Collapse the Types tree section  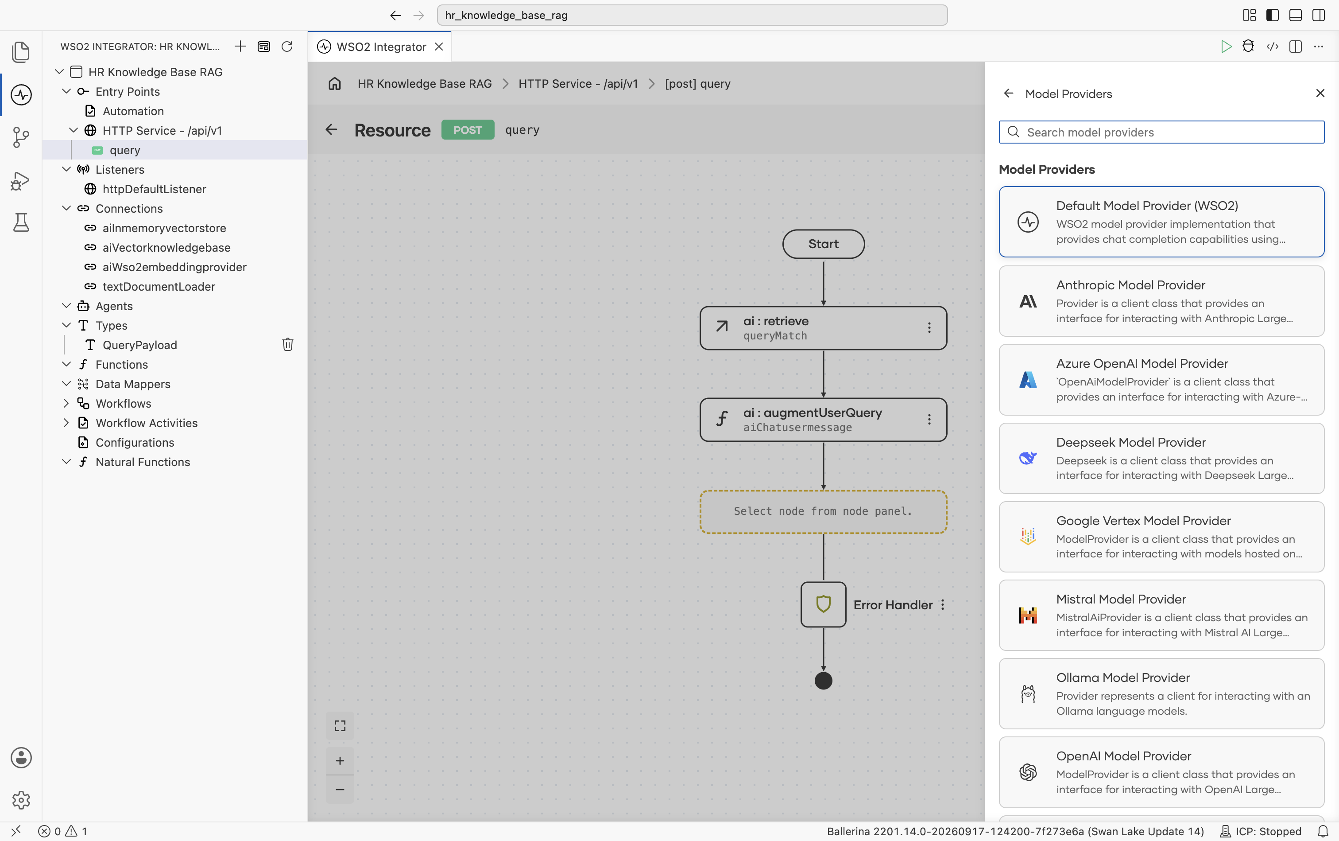point(66,325)
